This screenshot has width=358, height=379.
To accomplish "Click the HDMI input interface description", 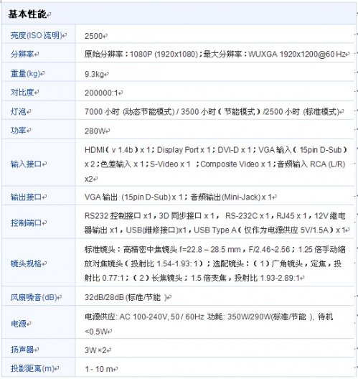I will [x=215, y=164].
